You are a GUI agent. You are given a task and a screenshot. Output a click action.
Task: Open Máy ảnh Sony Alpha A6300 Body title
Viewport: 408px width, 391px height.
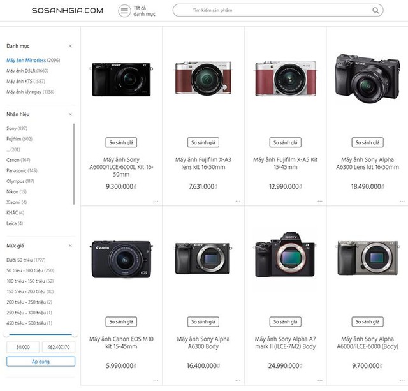203,343
